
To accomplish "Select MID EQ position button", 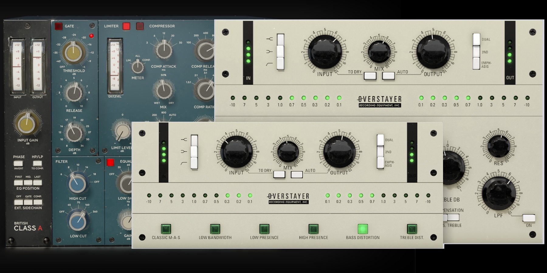I will tap(28, 183).
